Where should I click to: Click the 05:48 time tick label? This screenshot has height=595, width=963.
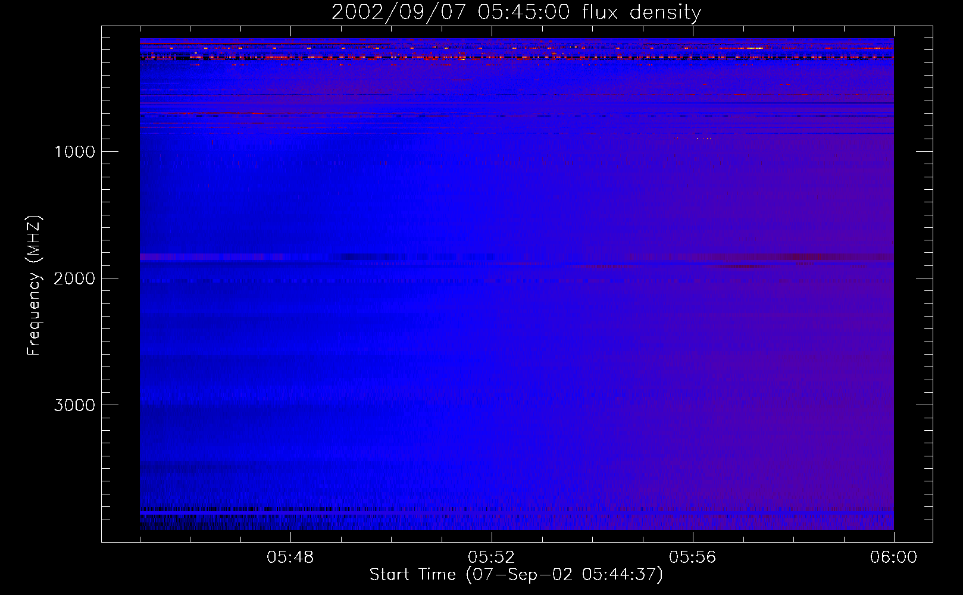290,558
